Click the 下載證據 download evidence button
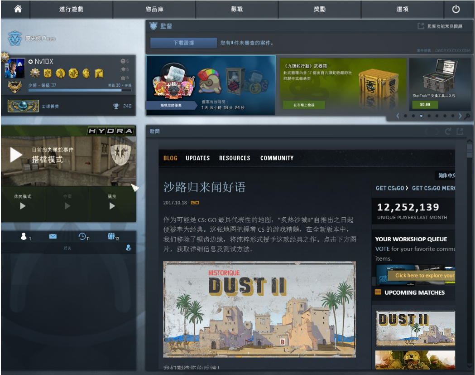 coord(183,43)
